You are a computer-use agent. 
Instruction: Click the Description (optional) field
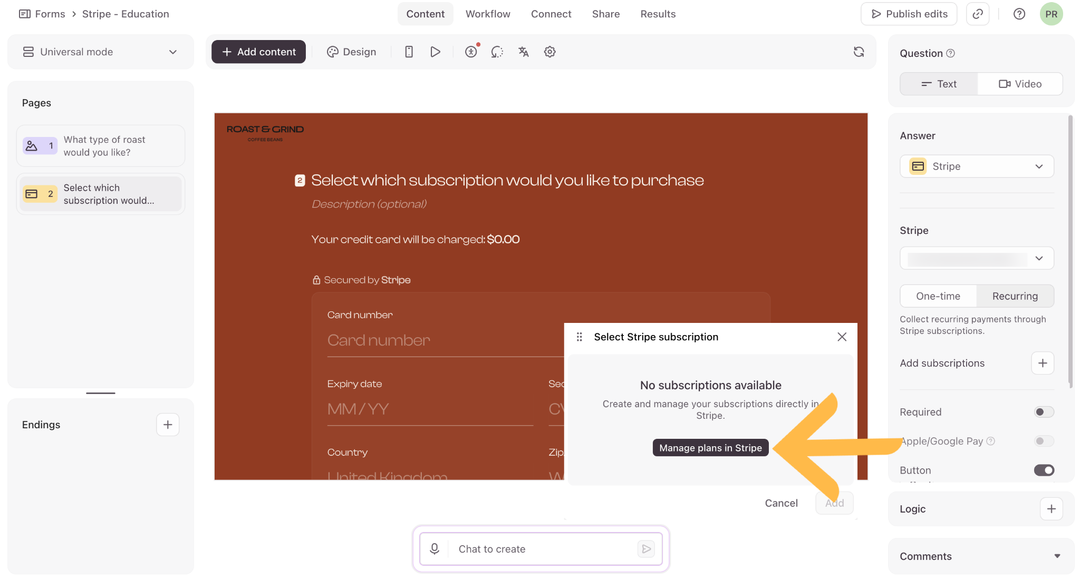tap(369, 204)
